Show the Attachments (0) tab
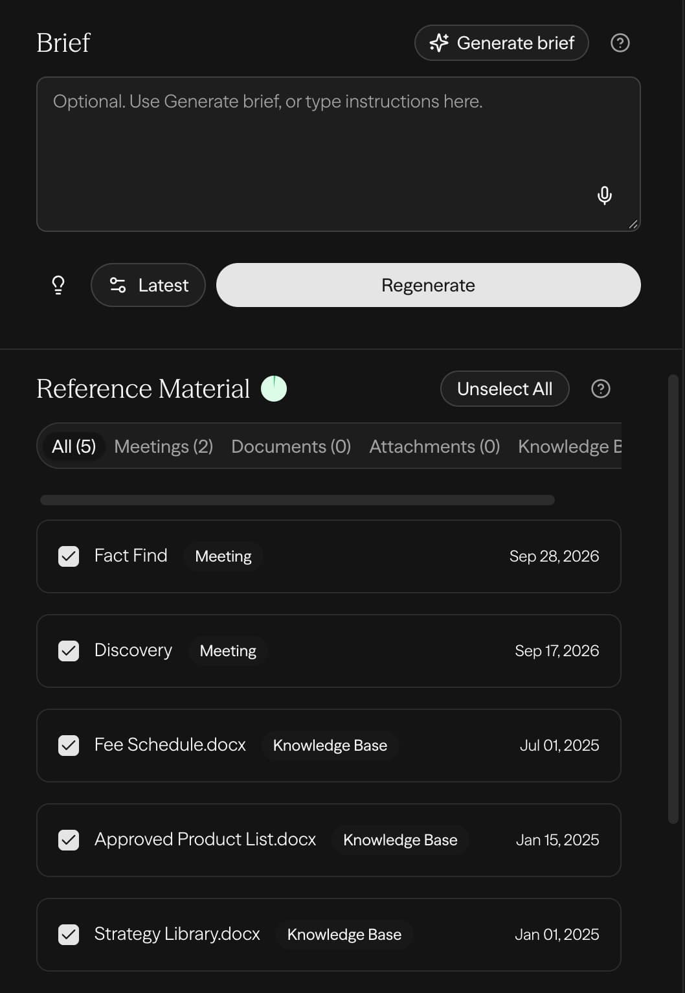685x993 pixels. 434,446
